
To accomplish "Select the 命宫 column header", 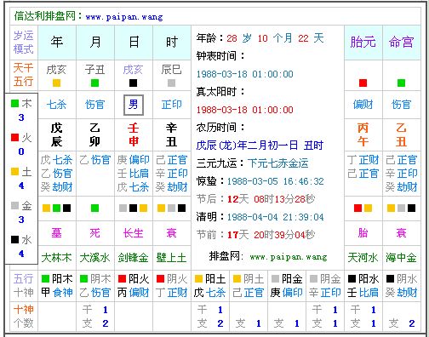I will tap(402, 43).
